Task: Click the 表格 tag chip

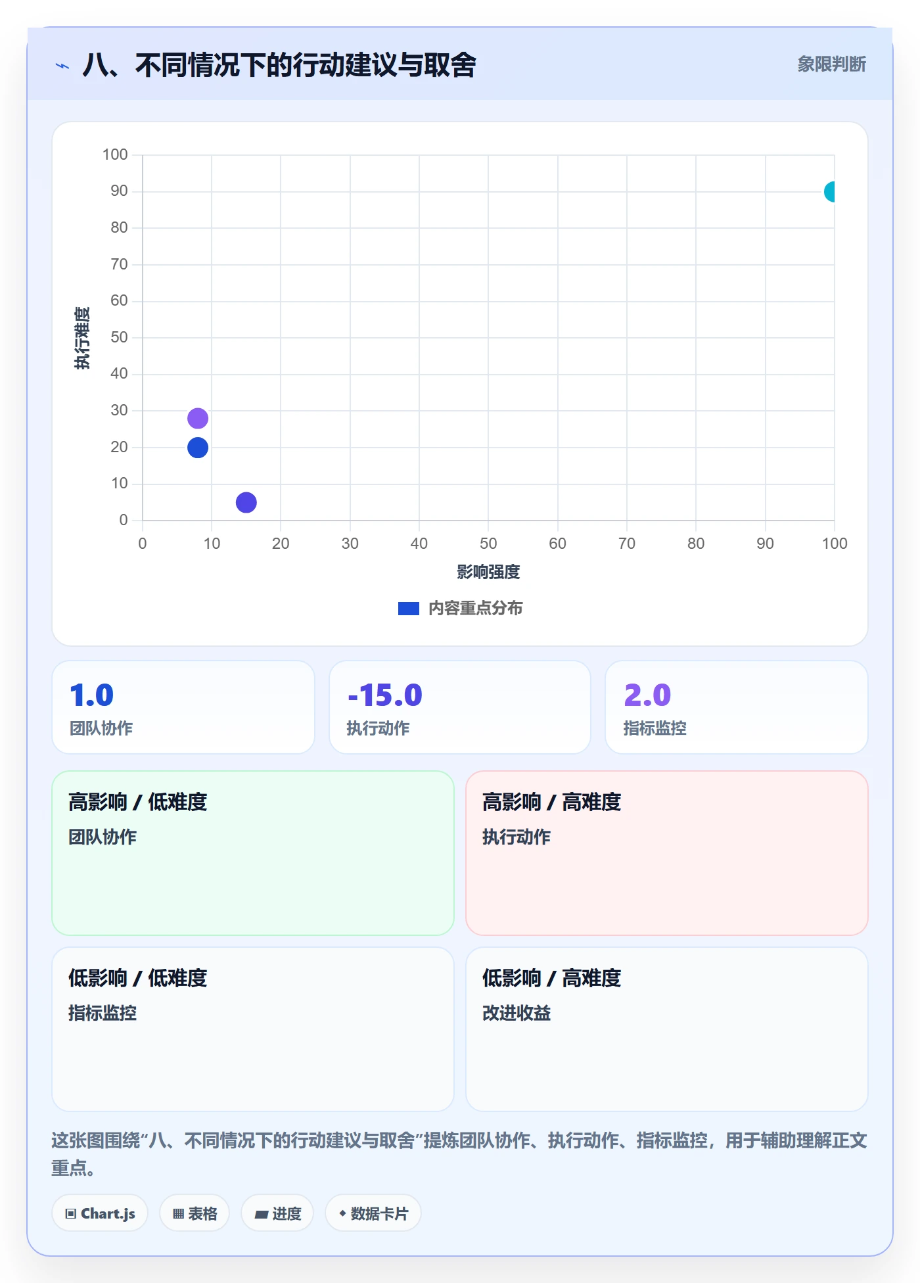Action: click(x=195, y=1213)
